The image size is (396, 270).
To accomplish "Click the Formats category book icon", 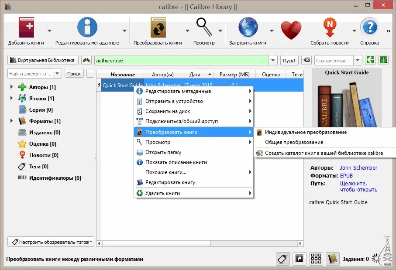I will [22, 121].
